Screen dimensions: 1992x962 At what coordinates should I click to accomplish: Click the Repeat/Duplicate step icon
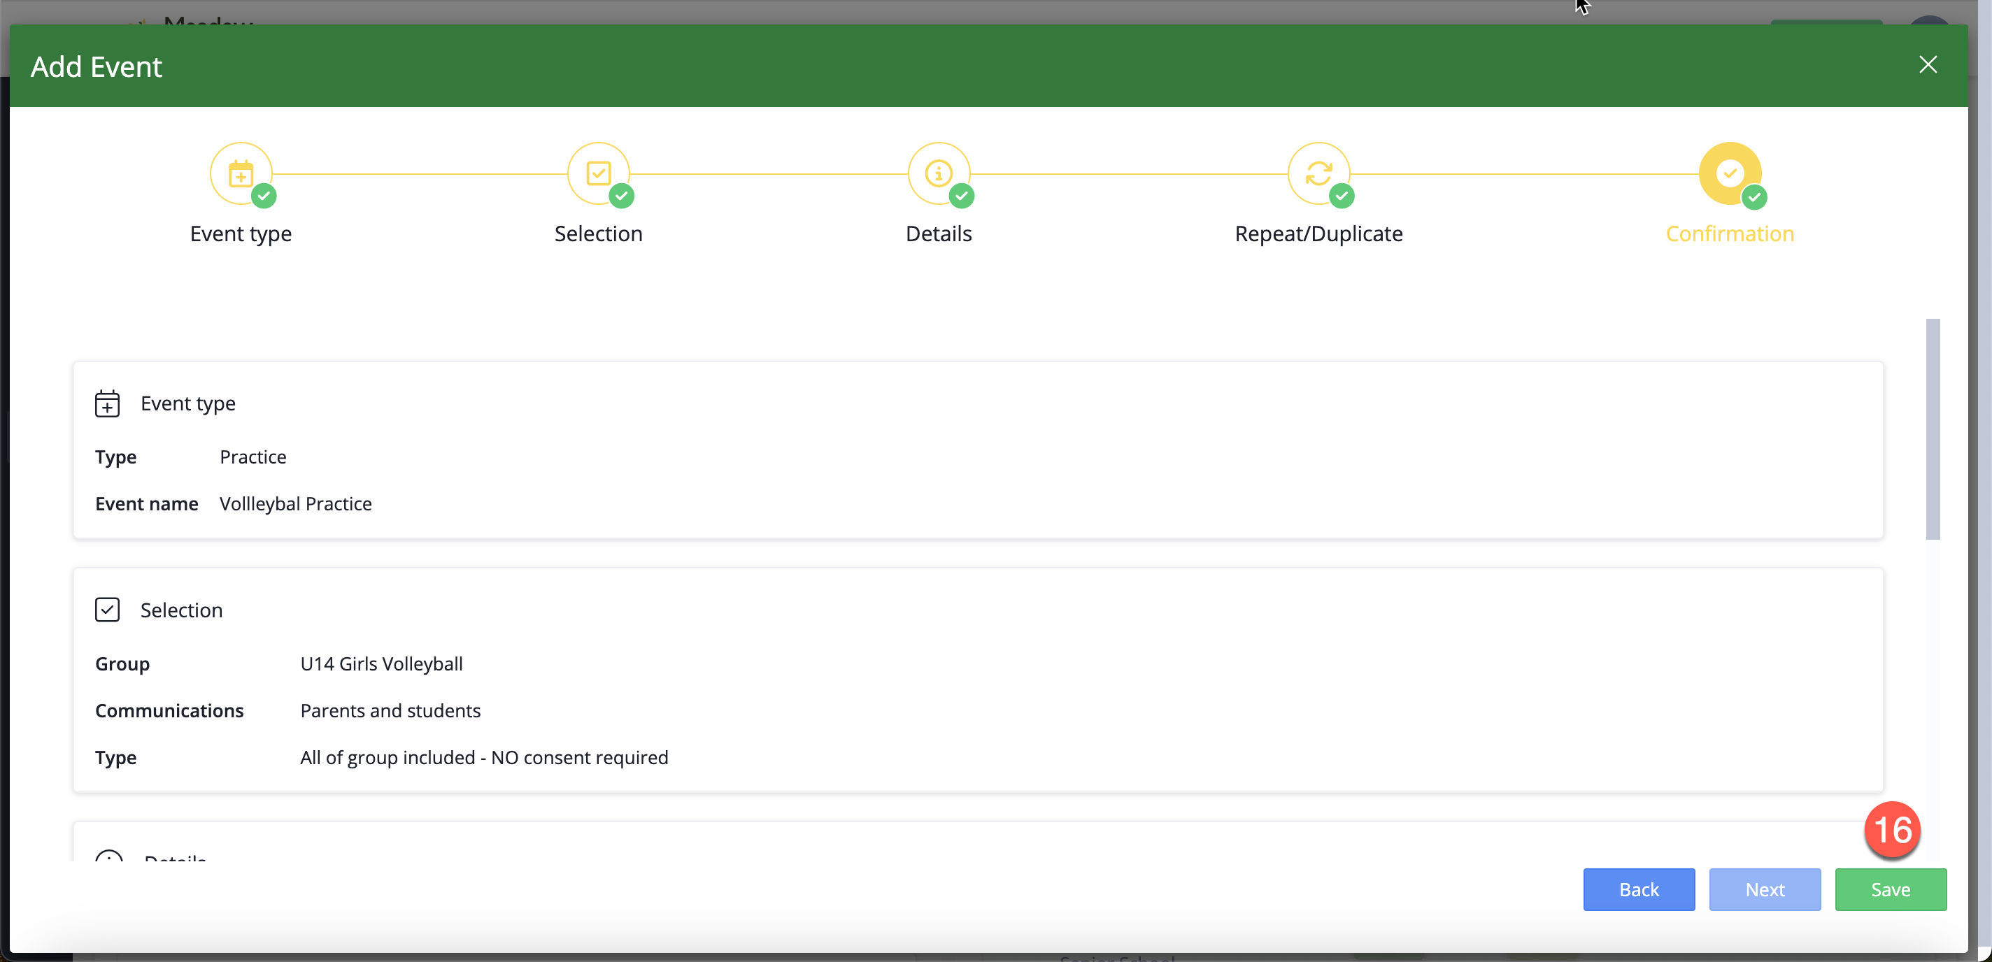click(1318, 174)
